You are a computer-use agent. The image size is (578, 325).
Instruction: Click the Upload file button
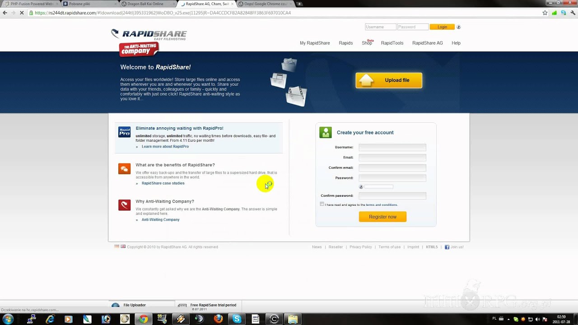pyautogui.click(x=389, y=80)
